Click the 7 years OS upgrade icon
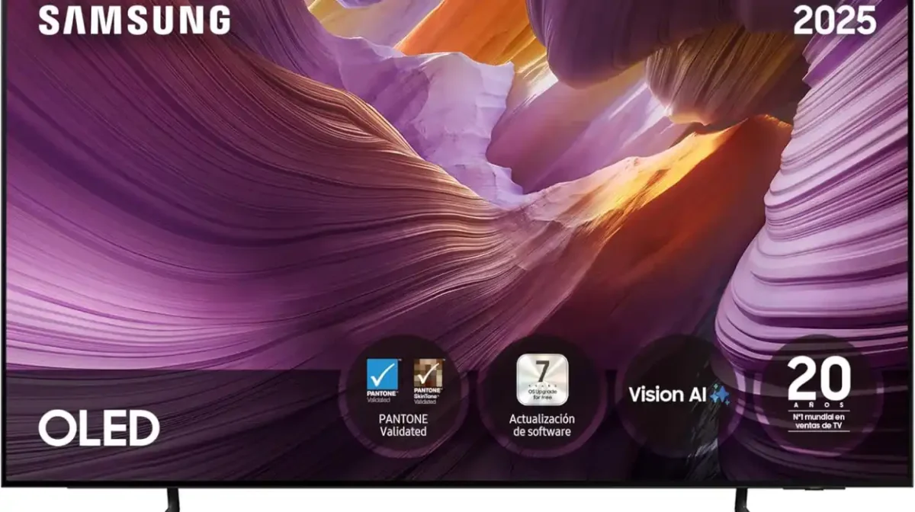915x512 pixels. [x=542, y=379]
